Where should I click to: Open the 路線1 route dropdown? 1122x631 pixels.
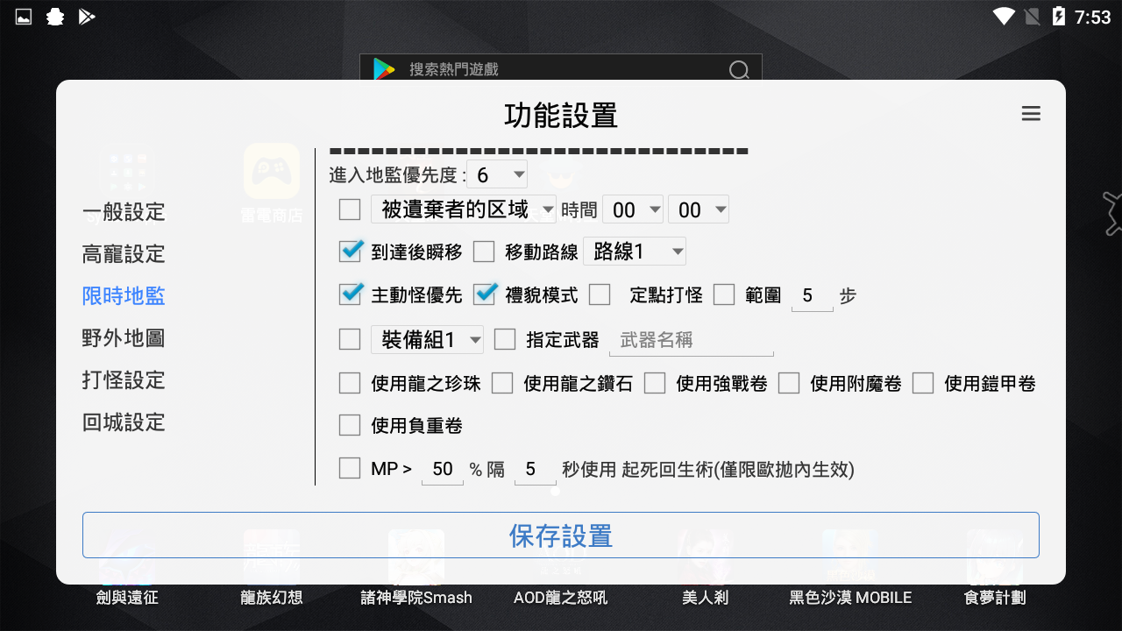tap(635, 251)
